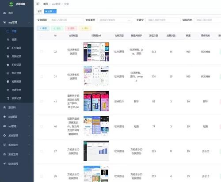Click the icon beside 激活码 in the sidebar
Viewport: 221px width, 182px height.
point(4,107)
